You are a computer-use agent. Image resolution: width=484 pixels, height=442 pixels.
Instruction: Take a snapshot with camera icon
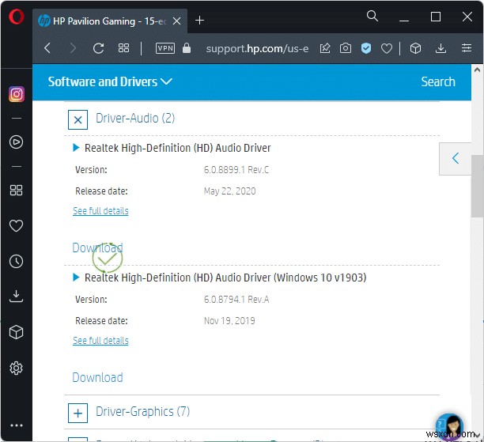coord(346,48)
